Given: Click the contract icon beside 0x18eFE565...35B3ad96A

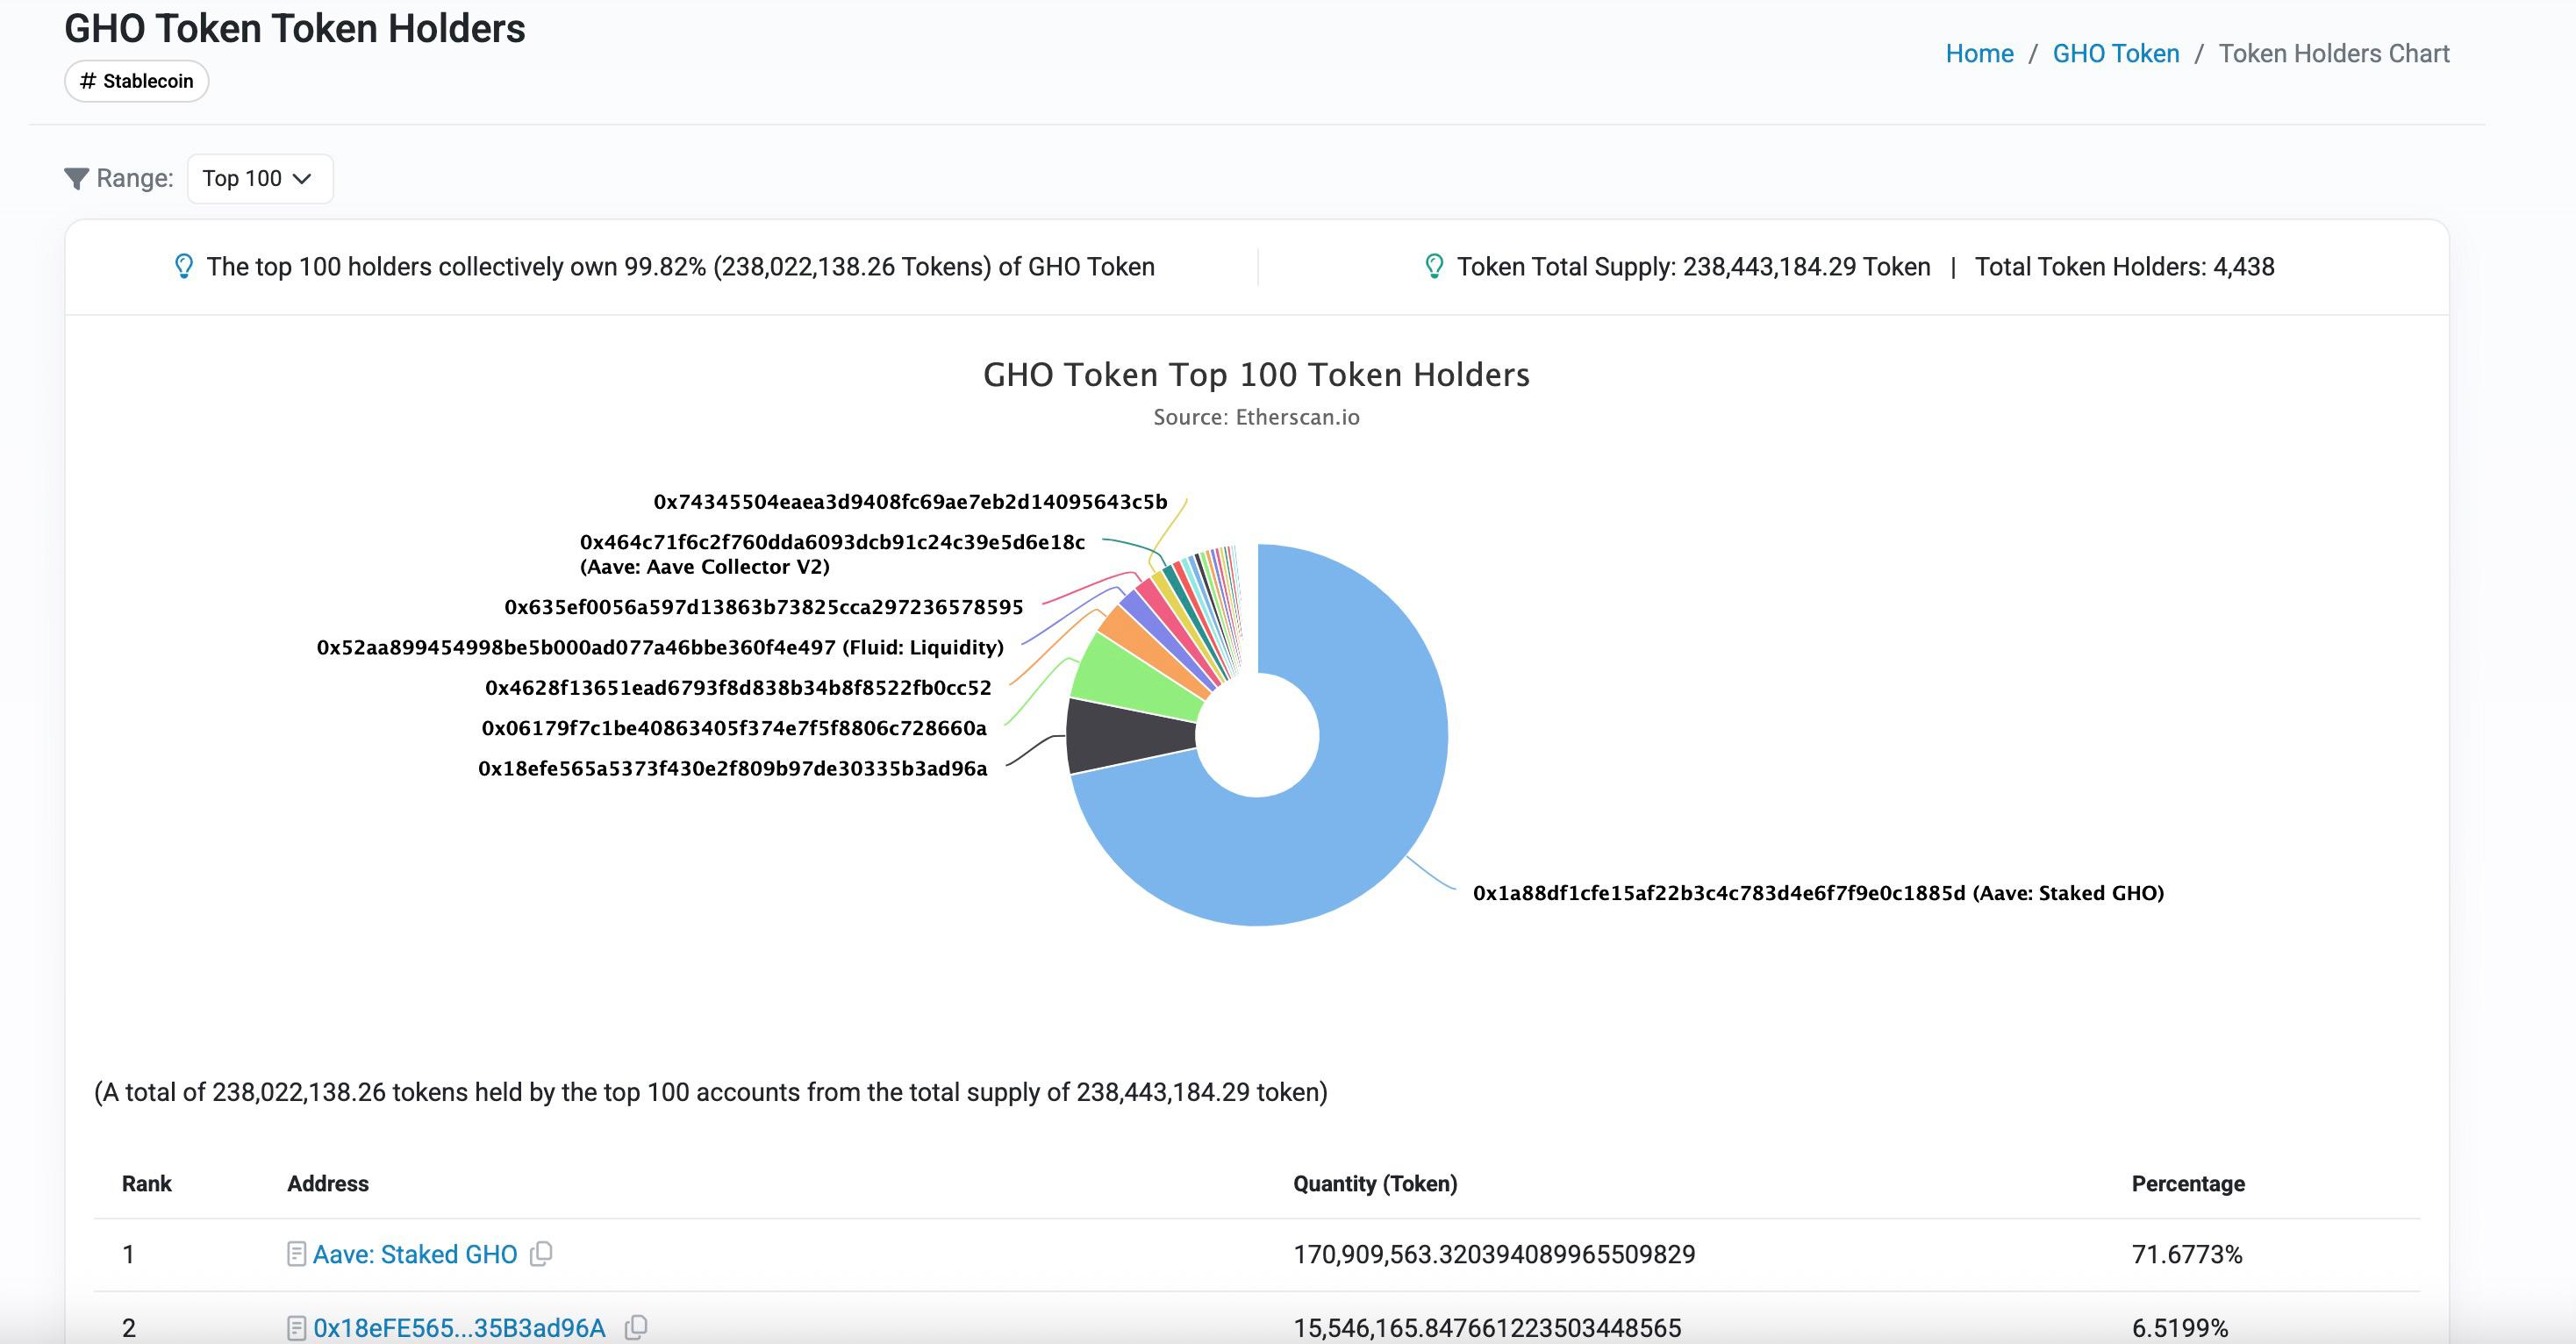Looking at the screenshot, I should click(296, 1328).
